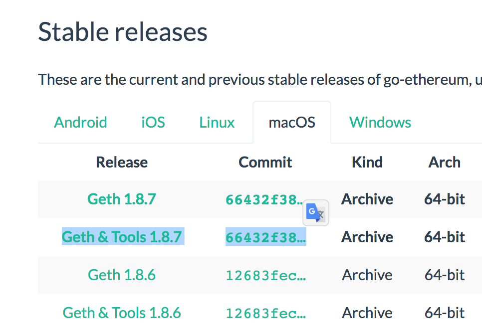Click Archive in the Geth 1.8.6 row
Image resolution: width=482 pixels, height=331 pixels.
click(x=367, y=275)
